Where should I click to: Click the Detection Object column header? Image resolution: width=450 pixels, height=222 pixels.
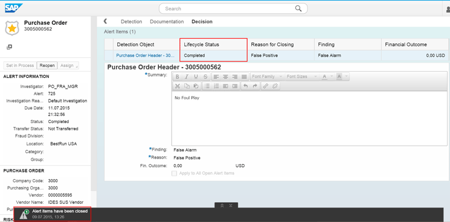(x=146, y=45)
